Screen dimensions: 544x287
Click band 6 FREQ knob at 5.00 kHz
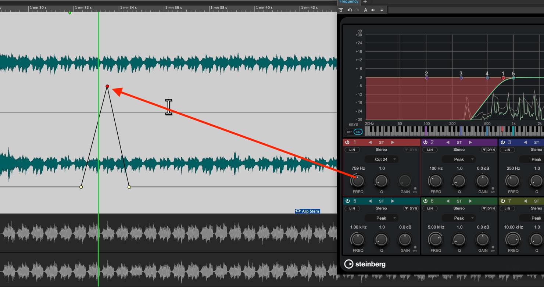click(x=436, y=240)
